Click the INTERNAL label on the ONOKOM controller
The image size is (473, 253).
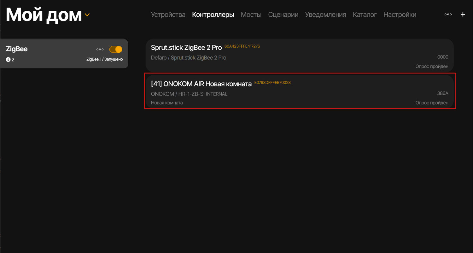coord(217,94)
